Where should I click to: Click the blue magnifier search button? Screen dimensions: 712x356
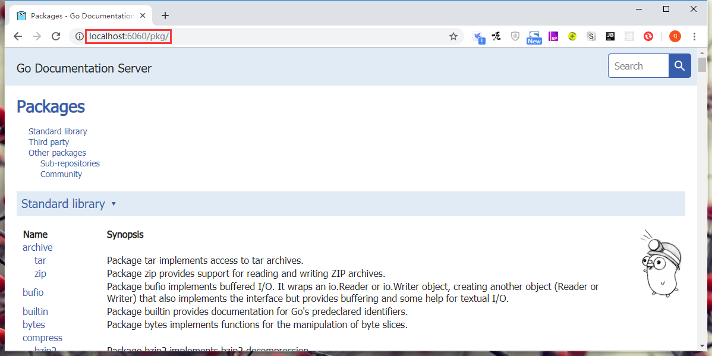(x=680, y=66)
